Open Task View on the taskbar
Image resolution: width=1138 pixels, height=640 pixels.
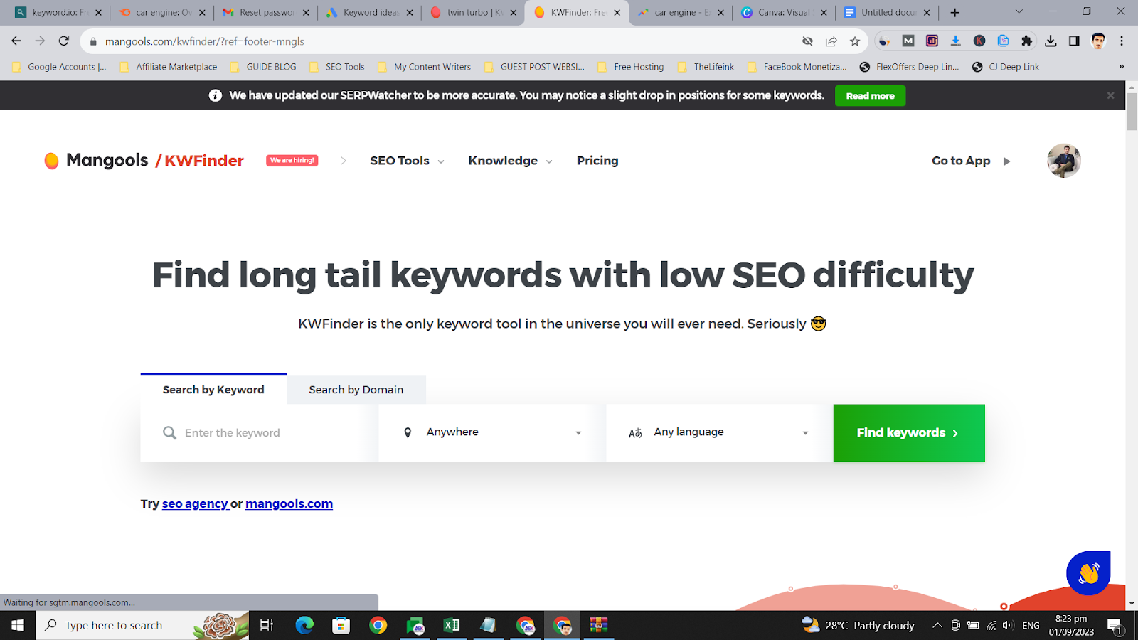[x=267, y=626]
